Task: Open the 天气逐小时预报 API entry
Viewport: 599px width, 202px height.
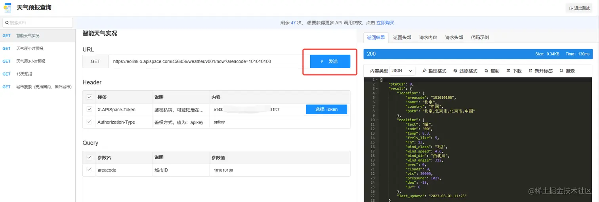Action: (x=37, y=48)
